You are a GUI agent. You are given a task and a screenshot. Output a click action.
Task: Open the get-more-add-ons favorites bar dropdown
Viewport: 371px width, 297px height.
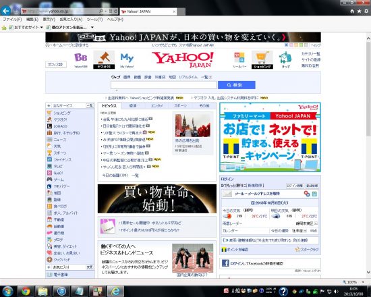[92, 28]
